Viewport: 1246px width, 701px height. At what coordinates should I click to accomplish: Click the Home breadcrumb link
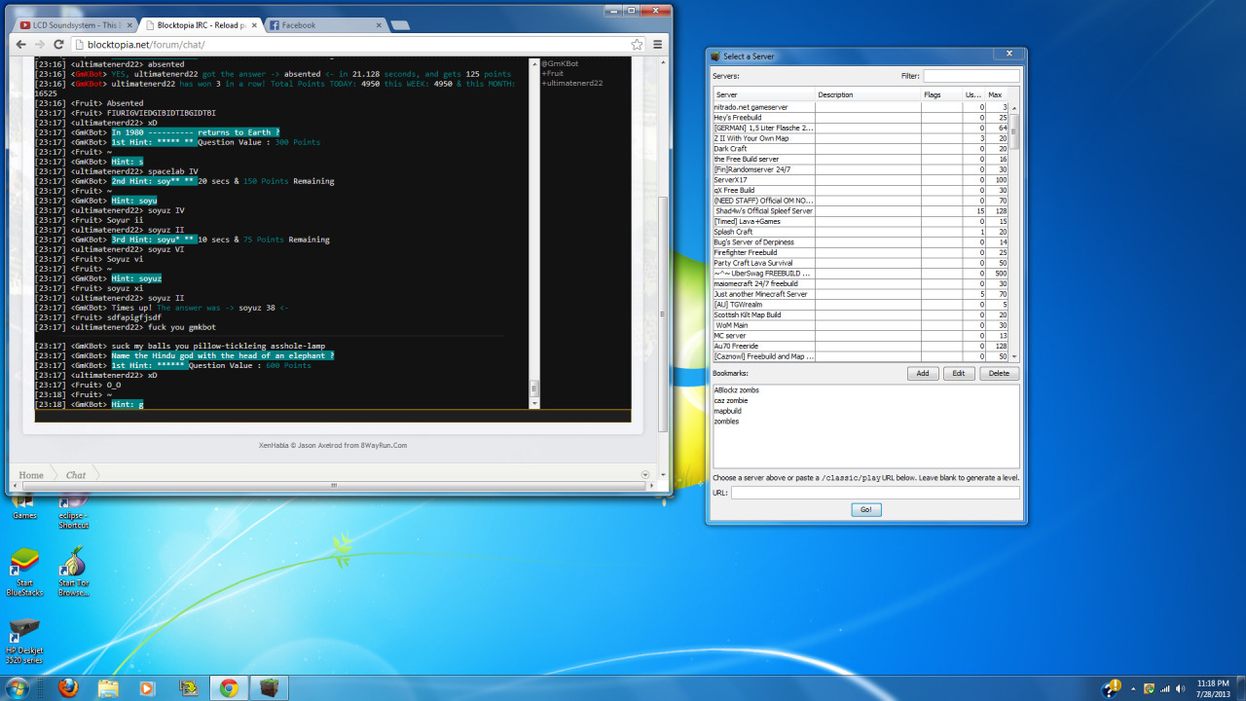click(x=31, y=475)
